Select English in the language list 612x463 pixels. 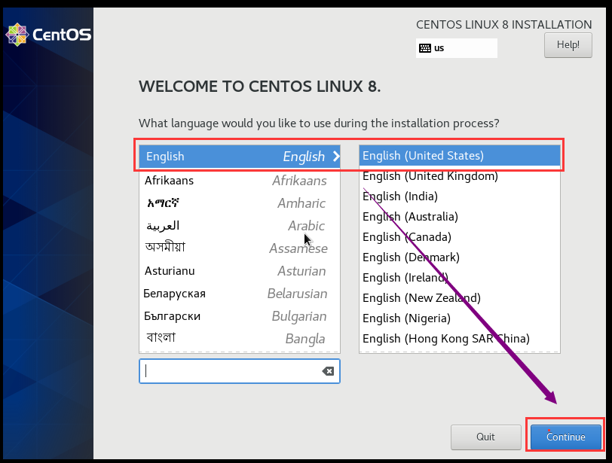[239, 157]
